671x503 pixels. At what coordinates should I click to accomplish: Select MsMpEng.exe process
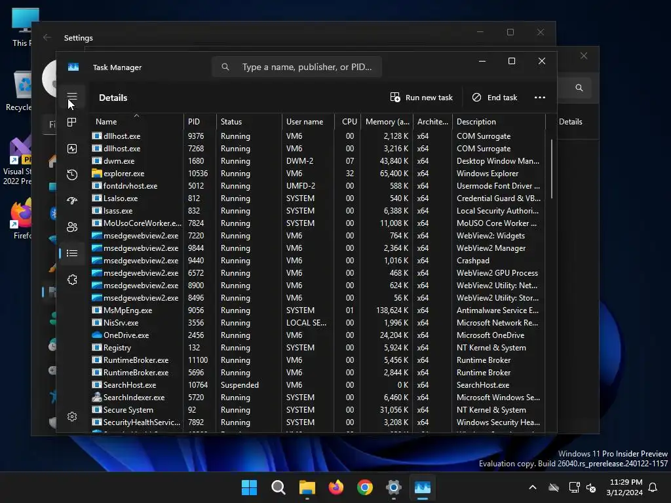318,310
